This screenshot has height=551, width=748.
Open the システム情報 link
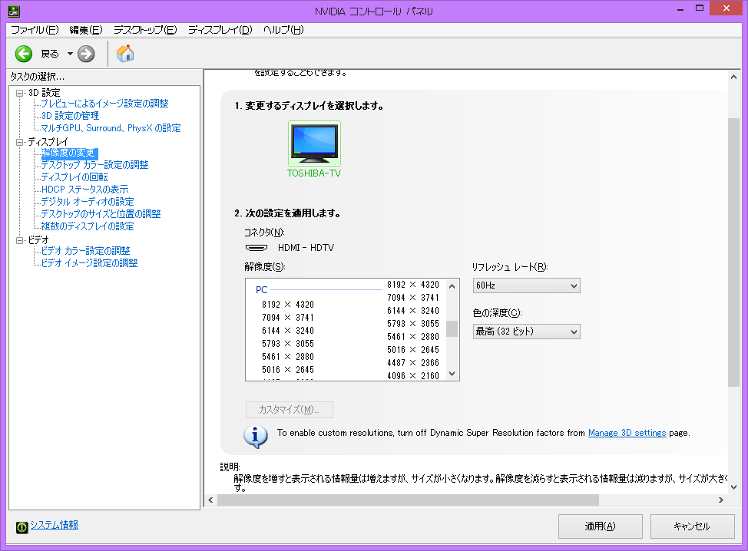pyautogui.click(x=55, y=525)
